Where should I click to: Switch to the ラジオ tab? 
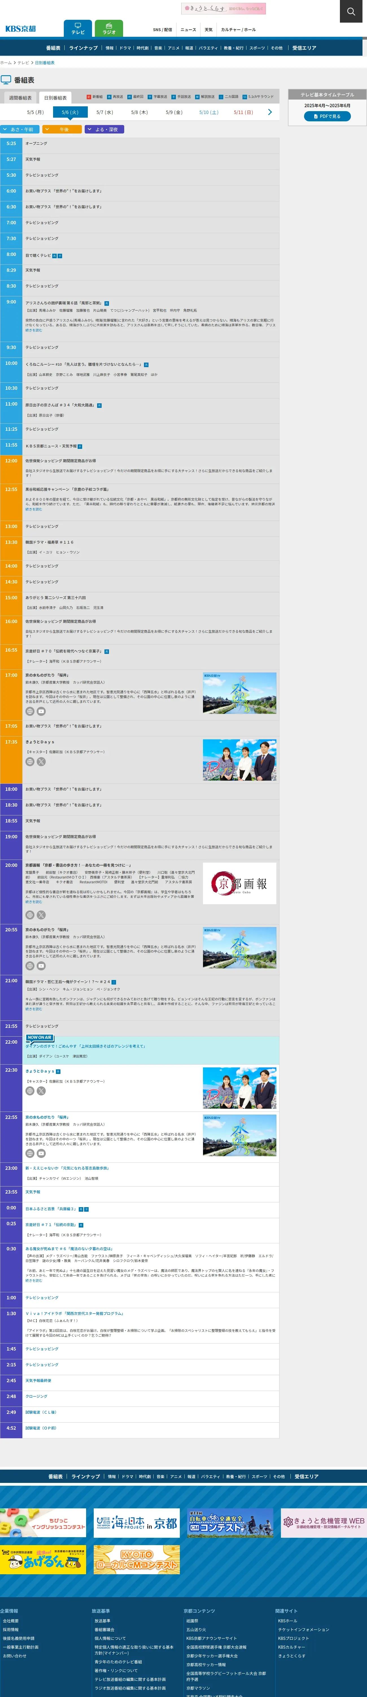pos(109,28)
